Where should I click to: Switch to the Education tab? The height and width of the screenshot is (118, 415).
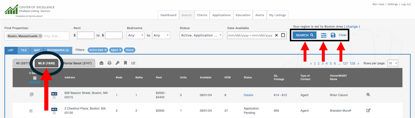point(243,15)
